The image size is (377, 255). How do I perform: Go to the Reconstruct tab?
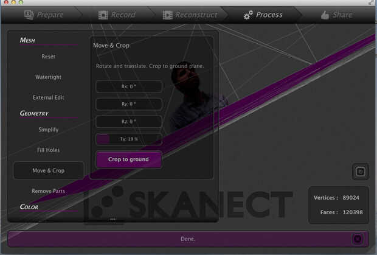click(190, 15)
